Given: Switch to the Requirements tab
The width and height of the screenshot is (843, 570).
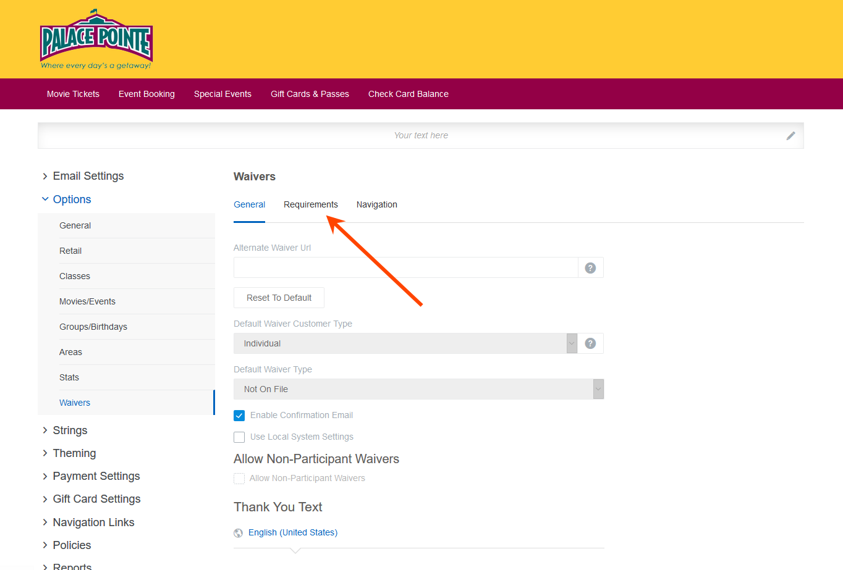Looking at the screenshot, I should pyautogui.click(x=310, y=204).
